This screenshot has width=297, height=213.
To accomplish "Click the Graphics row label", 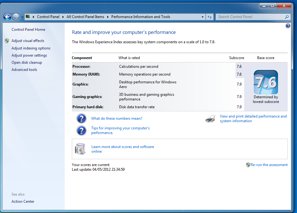I will click(x=81, y=84).
